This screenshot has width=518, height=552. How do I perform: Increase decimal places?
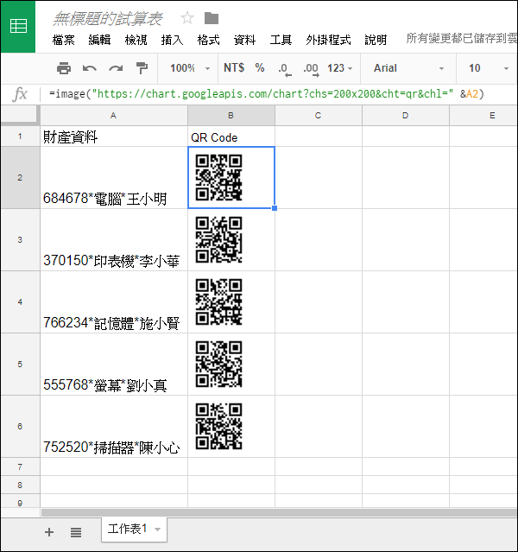pos(311,68)
